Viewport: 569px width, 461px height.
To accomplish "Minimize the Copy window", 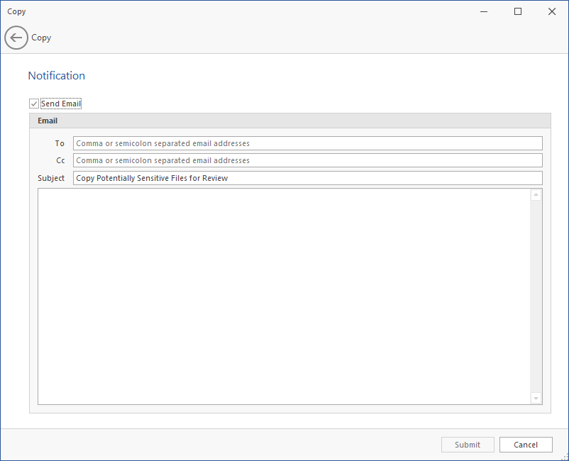I will pos(484,11).
